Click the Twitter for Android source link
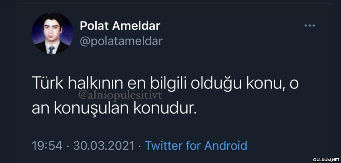The image size is (341, 163). pyautogui.click(x=196, y=145)
